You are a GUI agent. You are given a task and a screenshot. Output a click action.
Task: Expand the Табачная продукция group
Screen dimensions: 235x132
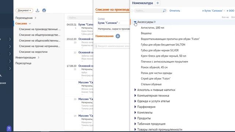pyautogui.click(x=135, y=124)
